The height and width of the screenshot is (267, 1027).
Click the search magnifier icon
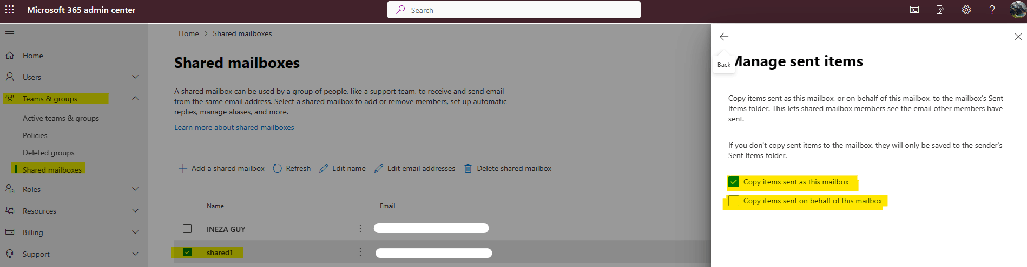click(x=400, y=10)
